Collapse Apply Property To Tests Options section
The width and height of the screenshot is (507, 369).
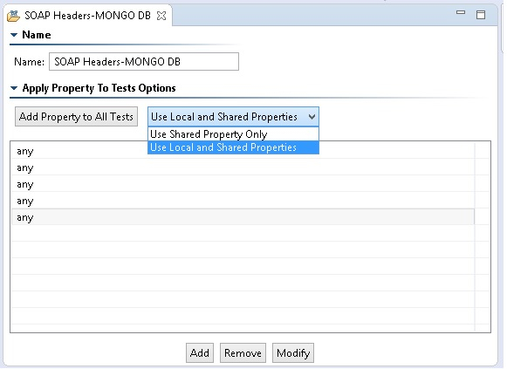coord(14,88)
